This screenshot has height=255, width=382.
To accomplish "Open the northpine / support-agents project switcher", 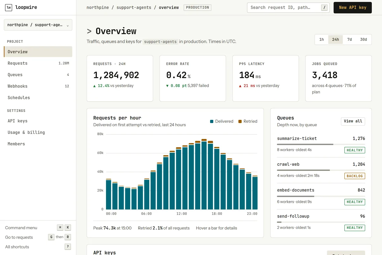I will [38, 25].
